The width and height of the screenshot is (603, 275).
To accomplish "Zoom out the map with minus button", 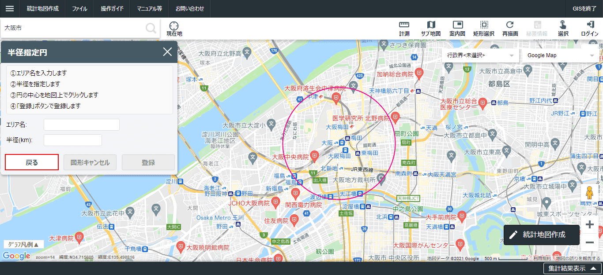I will (589, 242).
